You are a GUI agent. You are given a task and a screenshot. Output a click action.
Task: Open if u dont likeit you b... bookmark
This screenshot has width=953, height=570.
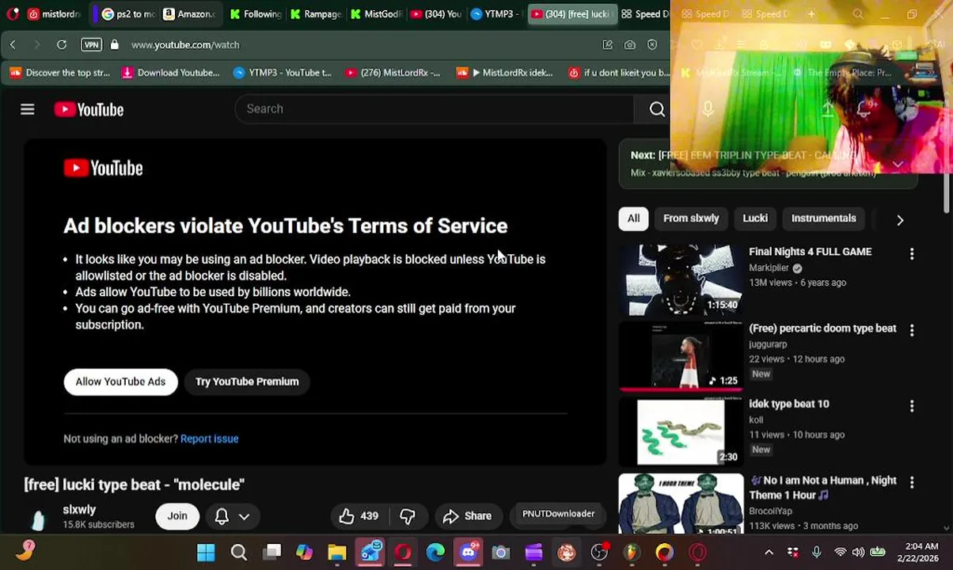tap(619, 73)
